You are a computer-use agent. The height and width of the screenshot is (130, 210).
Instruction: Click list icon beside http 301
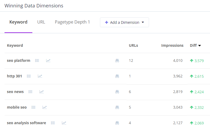pyautogui.click(x=29, y=76)
